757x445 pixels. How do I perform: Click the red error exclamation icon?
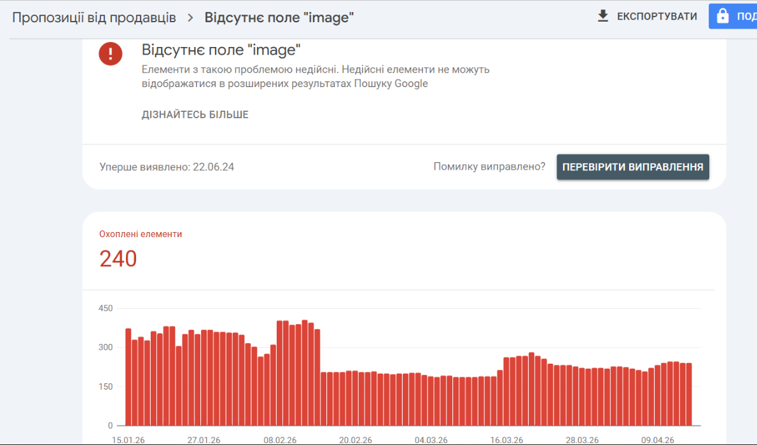111,53
